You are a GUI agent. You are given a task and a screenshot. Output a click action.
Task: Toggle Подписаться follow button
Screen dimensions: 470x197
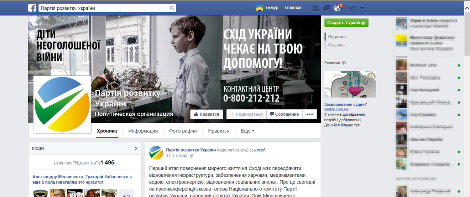point(246,114)
